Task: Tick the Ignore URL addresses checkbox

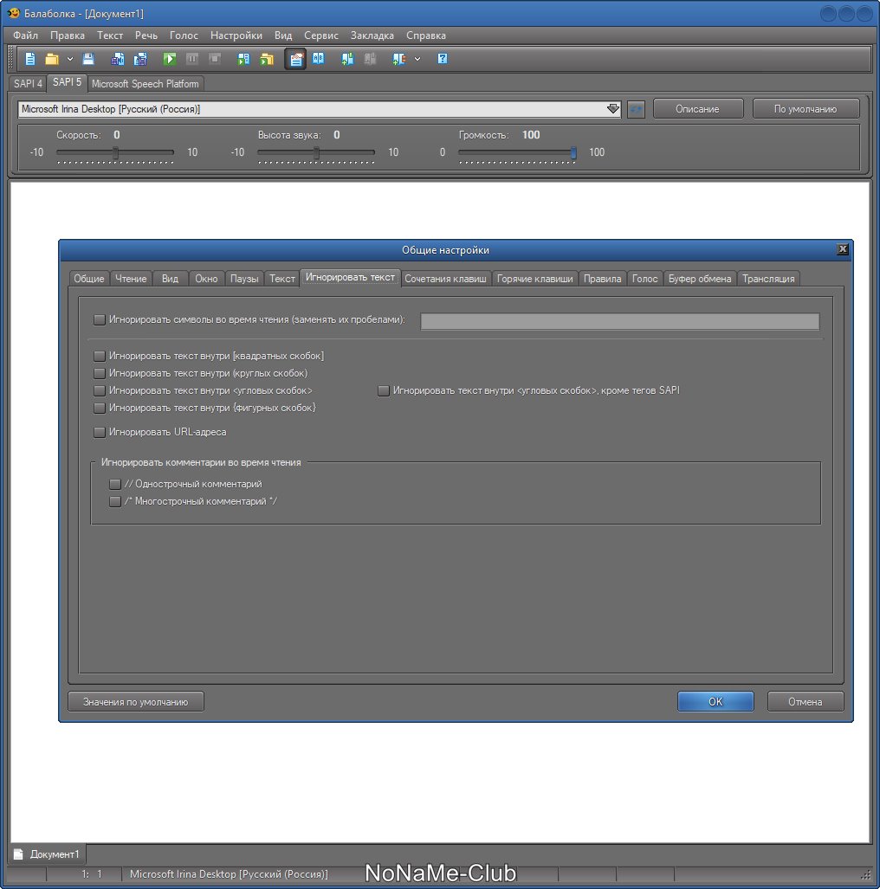Action: tap(100, 432)
